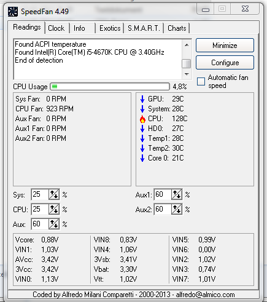Select the 'Aux2 Fan: 0 RPM' reading
This screenshot has height=302, width=267.
point(41,138)
